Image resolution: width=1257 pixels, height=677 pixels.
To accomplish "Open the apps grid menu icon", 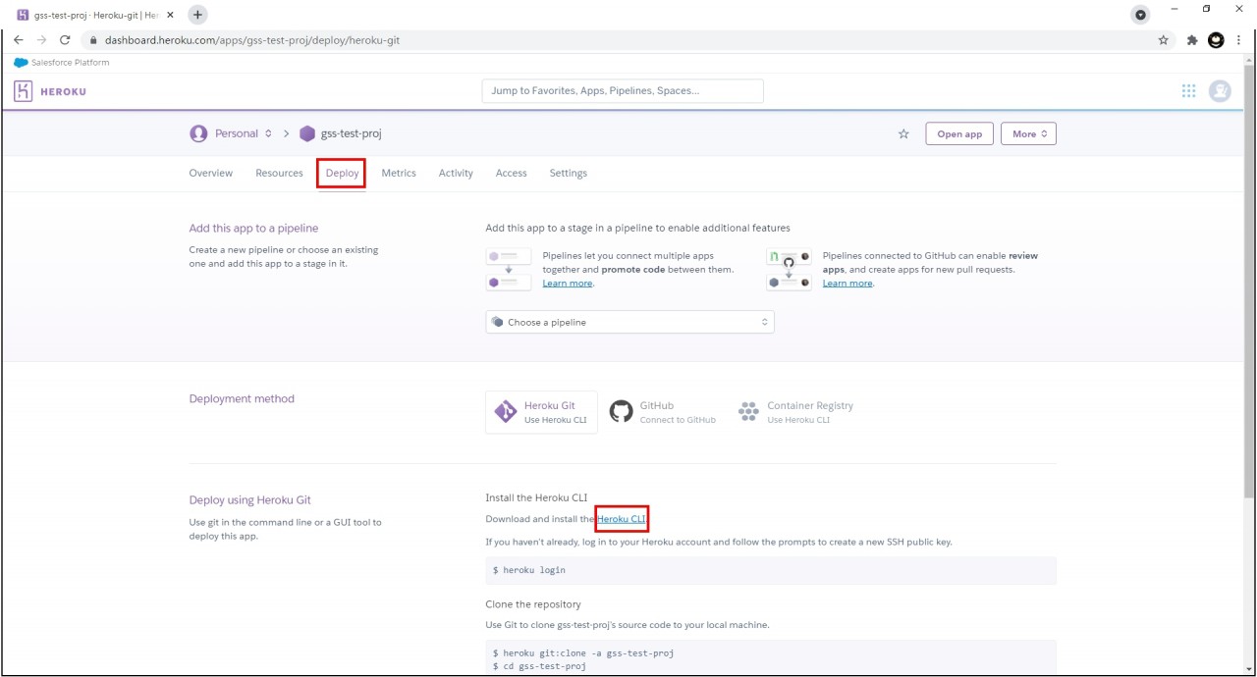I will tap(1188, 91).
